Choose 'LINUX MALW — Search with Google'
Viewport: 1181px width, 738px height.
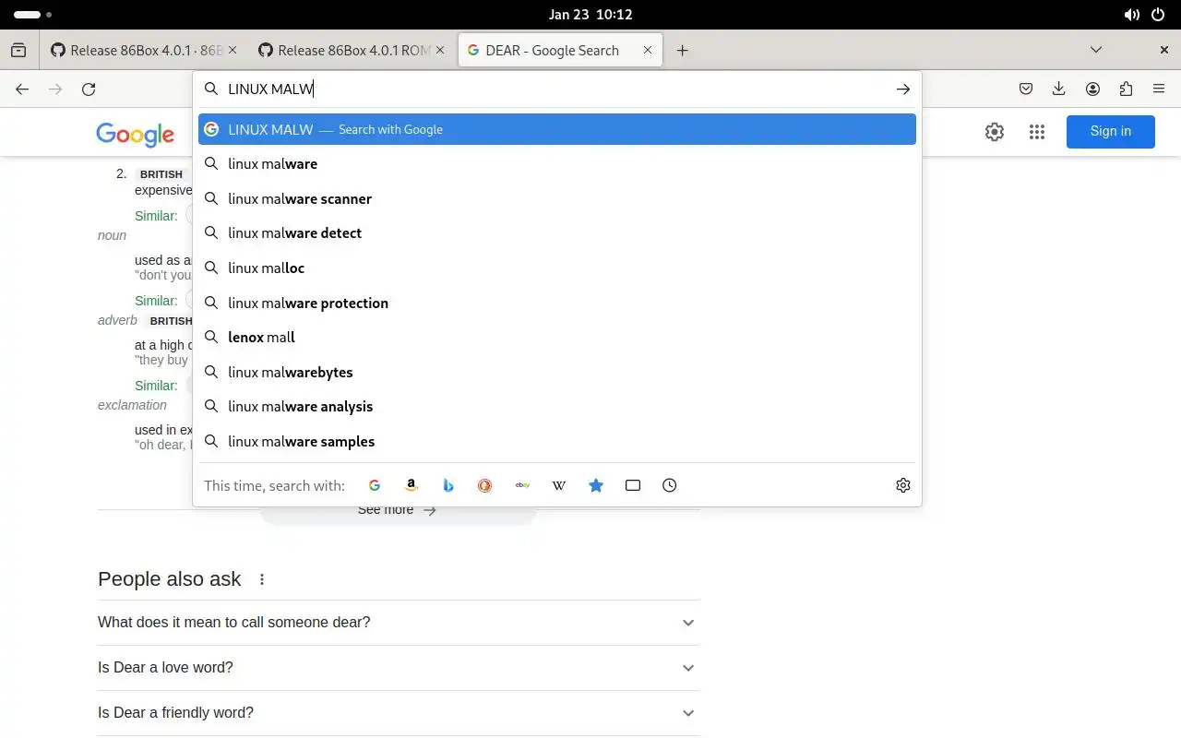tap(557, 129)
